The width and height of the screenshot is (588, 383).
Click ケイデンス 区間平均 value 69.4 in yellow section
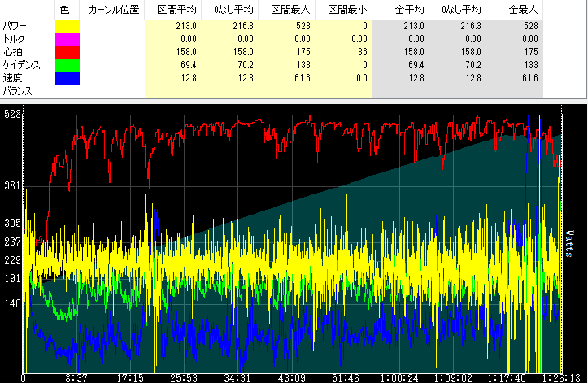[188, 65]
